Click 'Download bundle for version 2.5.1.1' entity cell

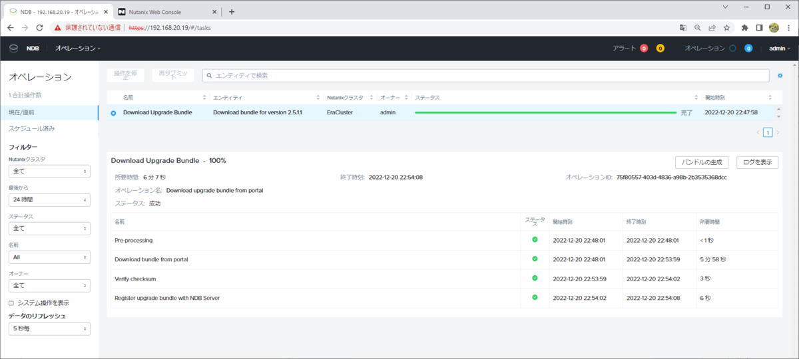(258, 113)
